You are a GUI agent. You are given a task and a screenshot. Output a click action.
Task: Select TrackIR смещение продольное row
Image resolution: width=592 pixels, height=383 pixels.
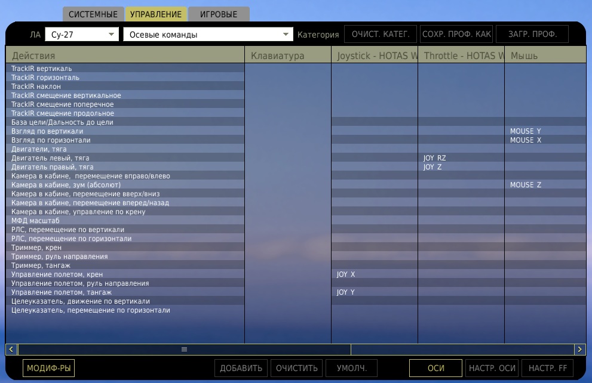[x=125, y=113]
